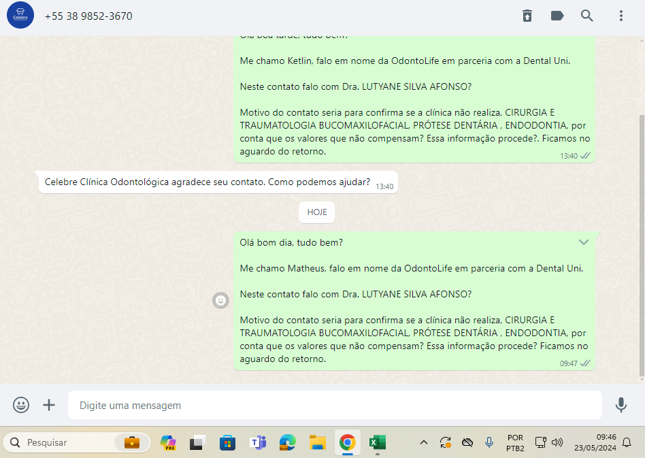Click the contact number +55 38 9852-3670
Image resolution: width=645 pixels, height=458 pixels.
[88, 16]
